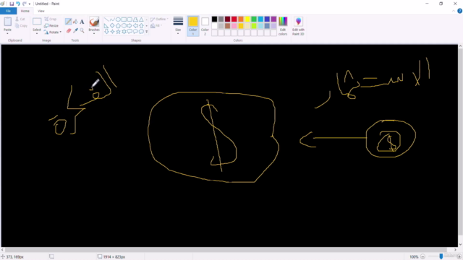
Task: Open Edit with Paint 3D
Action: [298, 26]
